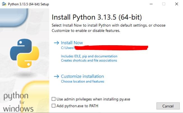Click the Choose location and features text

click(x=83, y=82)
